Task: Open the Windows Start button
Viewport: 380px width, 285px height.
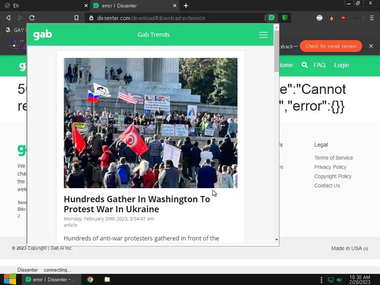Action: pos(10,279)
